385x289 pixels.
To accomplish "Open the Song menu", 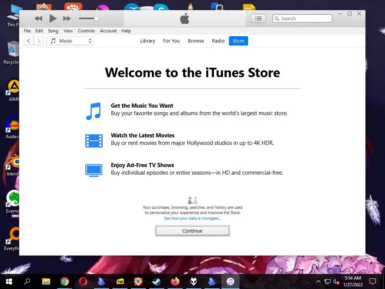I will (53, 31).
